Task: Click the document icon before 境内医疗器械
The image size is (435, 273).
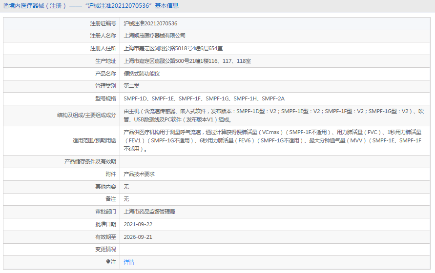Action: (x=6, y=6)
